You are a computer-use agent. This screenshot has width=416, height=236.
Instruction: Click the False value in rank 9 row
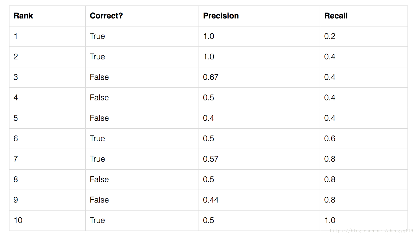coord(99,200)
